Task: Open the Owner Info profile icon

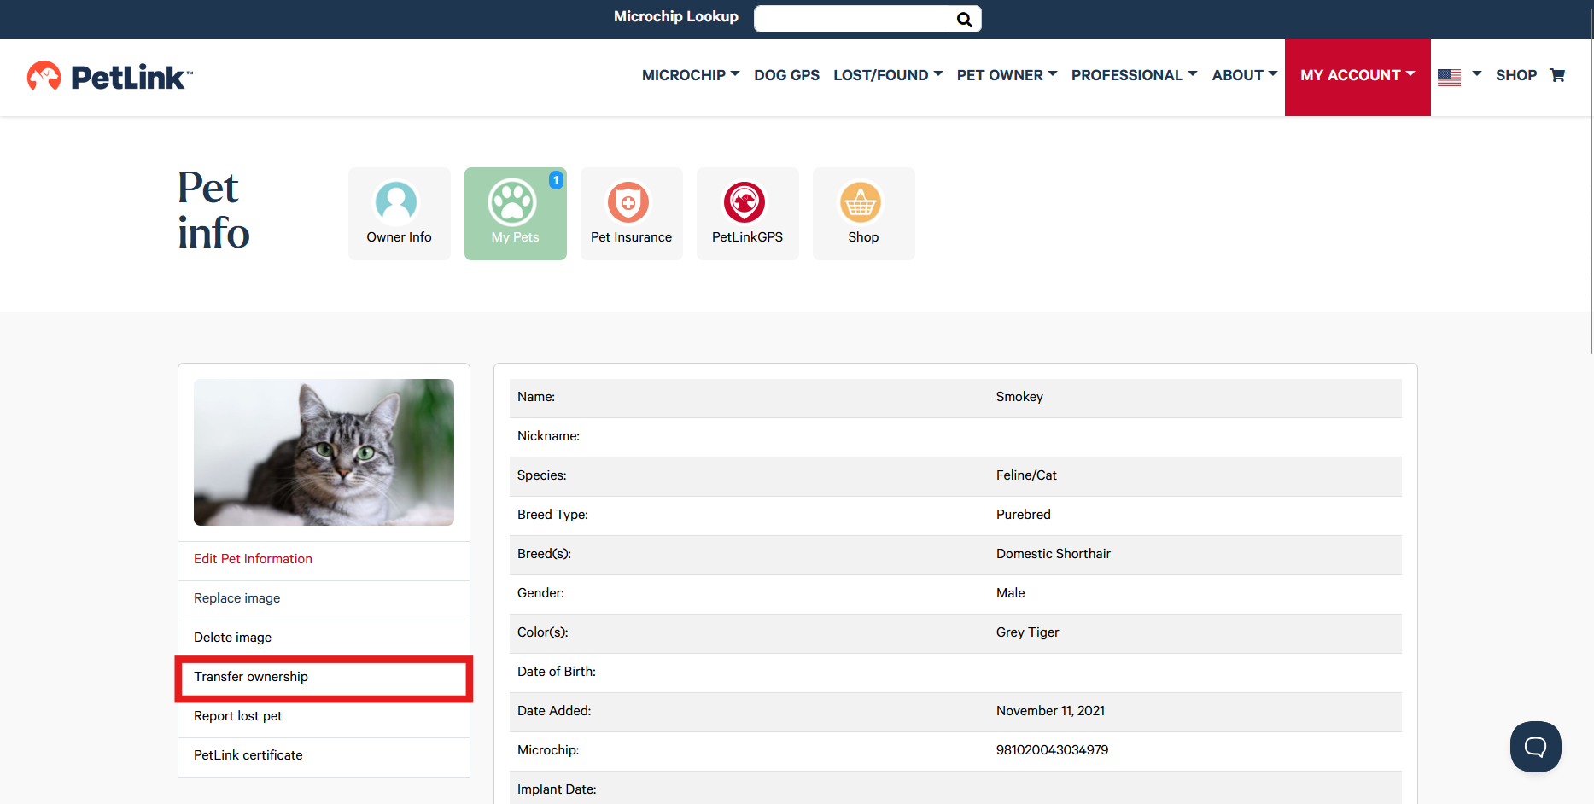Action: [x=396, y=202]
